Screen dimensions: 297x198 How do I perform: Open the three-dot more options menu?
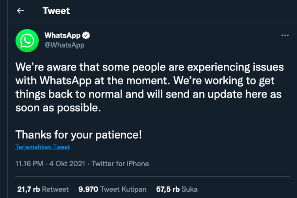pos(285,35)
